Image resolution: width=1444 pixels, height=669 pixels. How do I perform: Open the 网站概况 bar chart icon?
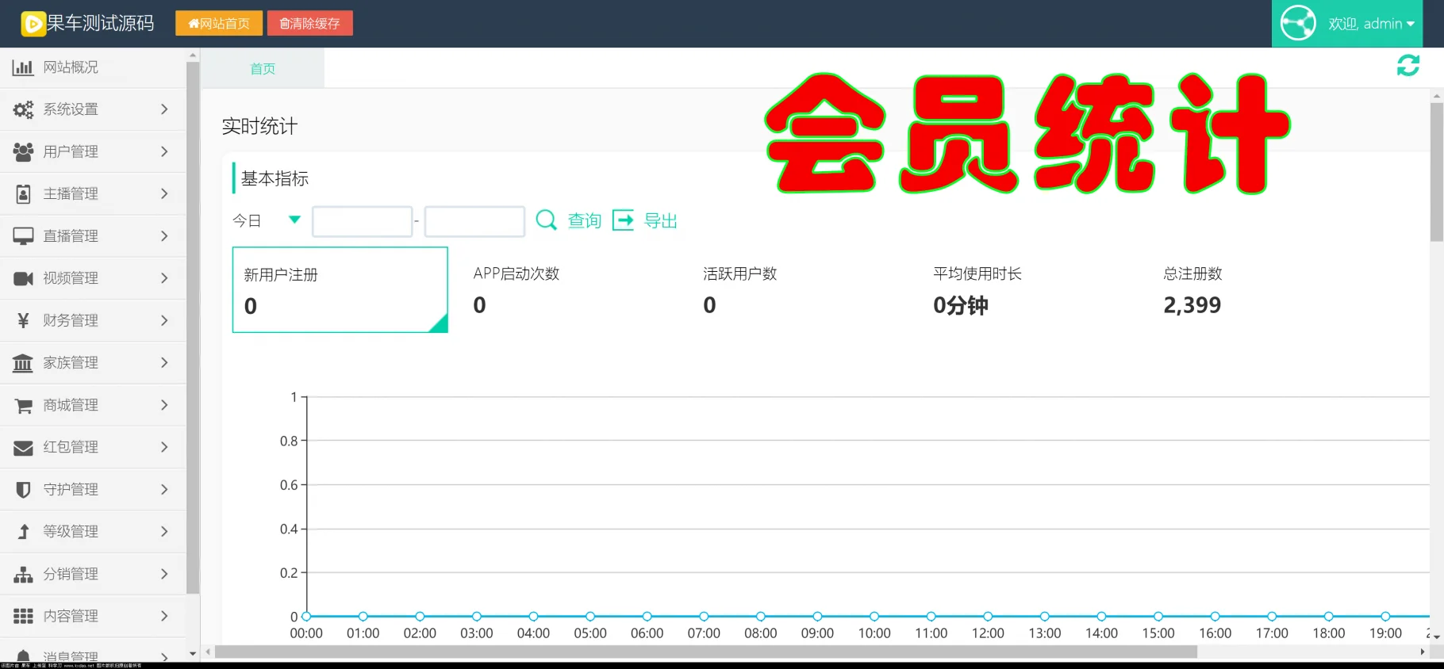[23, 67]
